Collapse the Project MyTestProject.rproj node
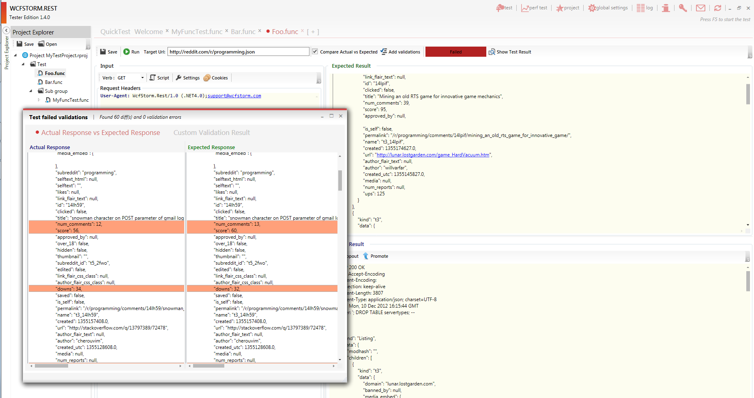754x398 pixels. pos(15,55)
